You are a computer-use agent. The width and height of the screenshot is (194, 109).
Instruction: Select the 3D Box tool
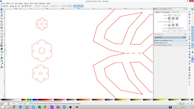point(2,27)
